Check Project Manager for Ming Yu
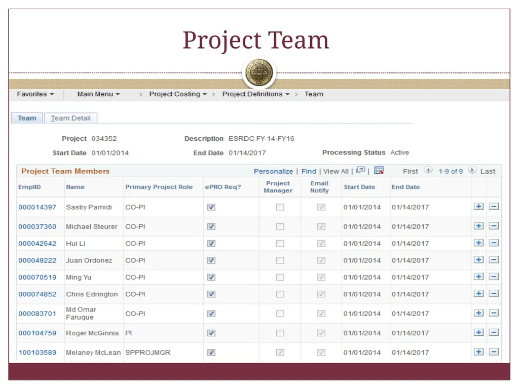This screenshot has width=519, height=389. click(x=280, y=277)
